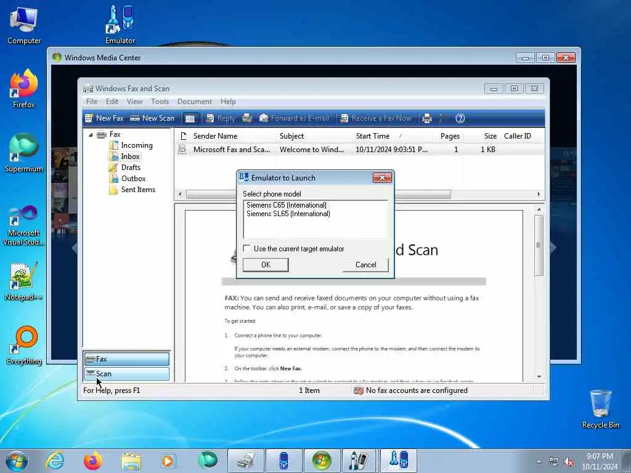
Task: Select the Sent Items folder
Action: [x=132, y=190]
